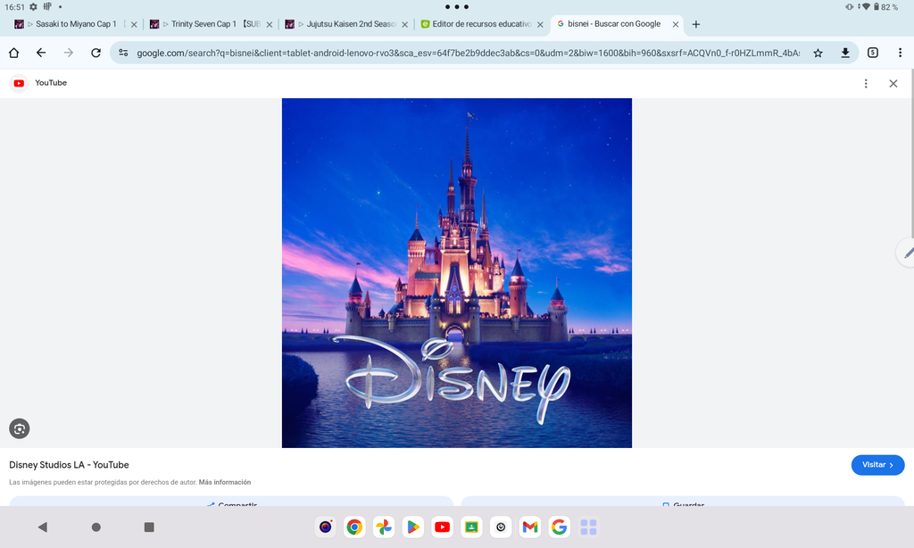Close the image preview panel

(x=893, y=83)
